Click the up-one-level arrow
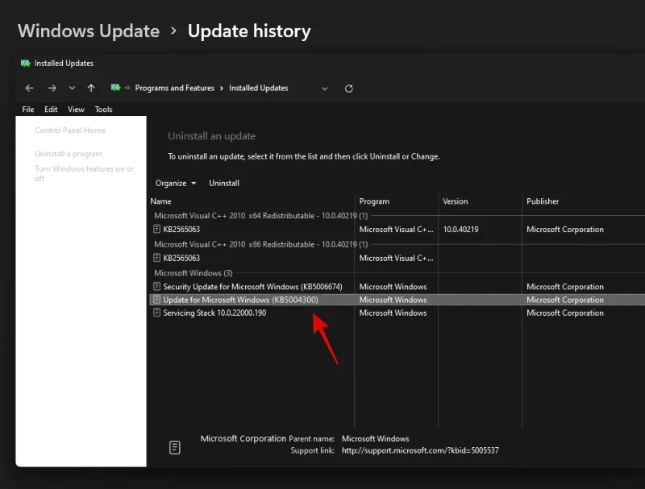This screenshot has width=645, height=489. 90,88
